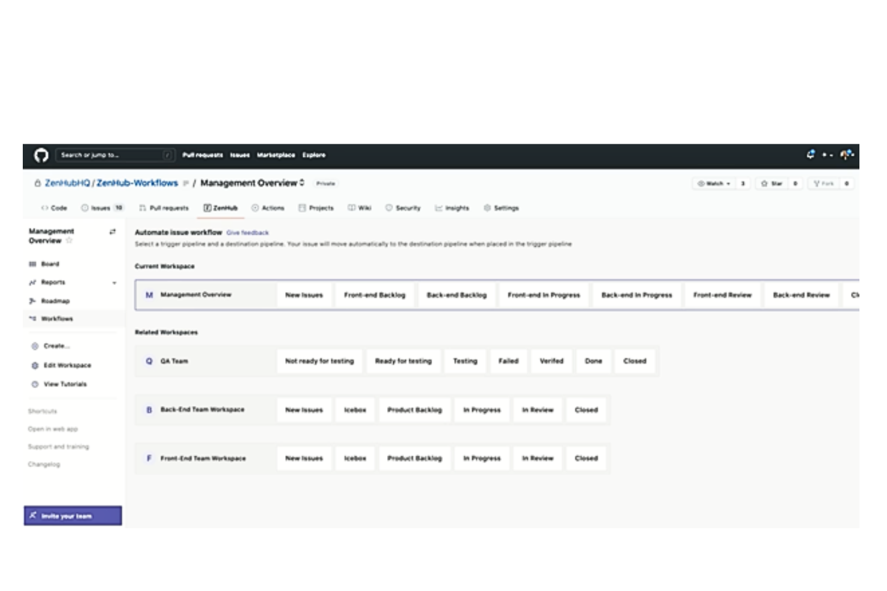This screenshot has width=887, height=591.
Task: Click the Give feedback link
Action: 248,233
